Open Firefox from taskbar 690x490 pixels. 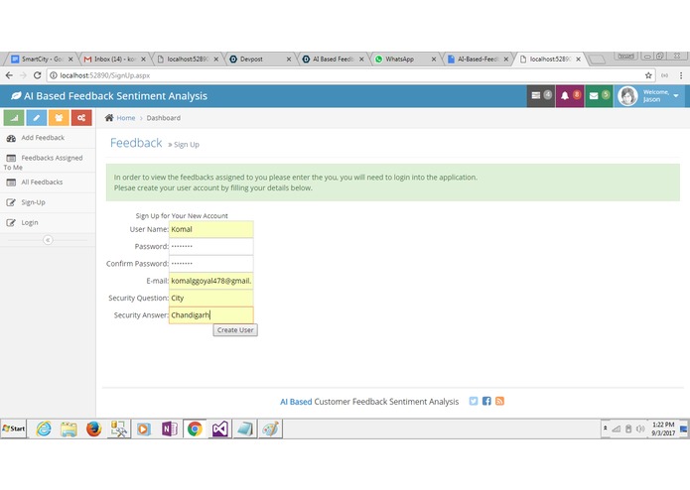point(93,429)
